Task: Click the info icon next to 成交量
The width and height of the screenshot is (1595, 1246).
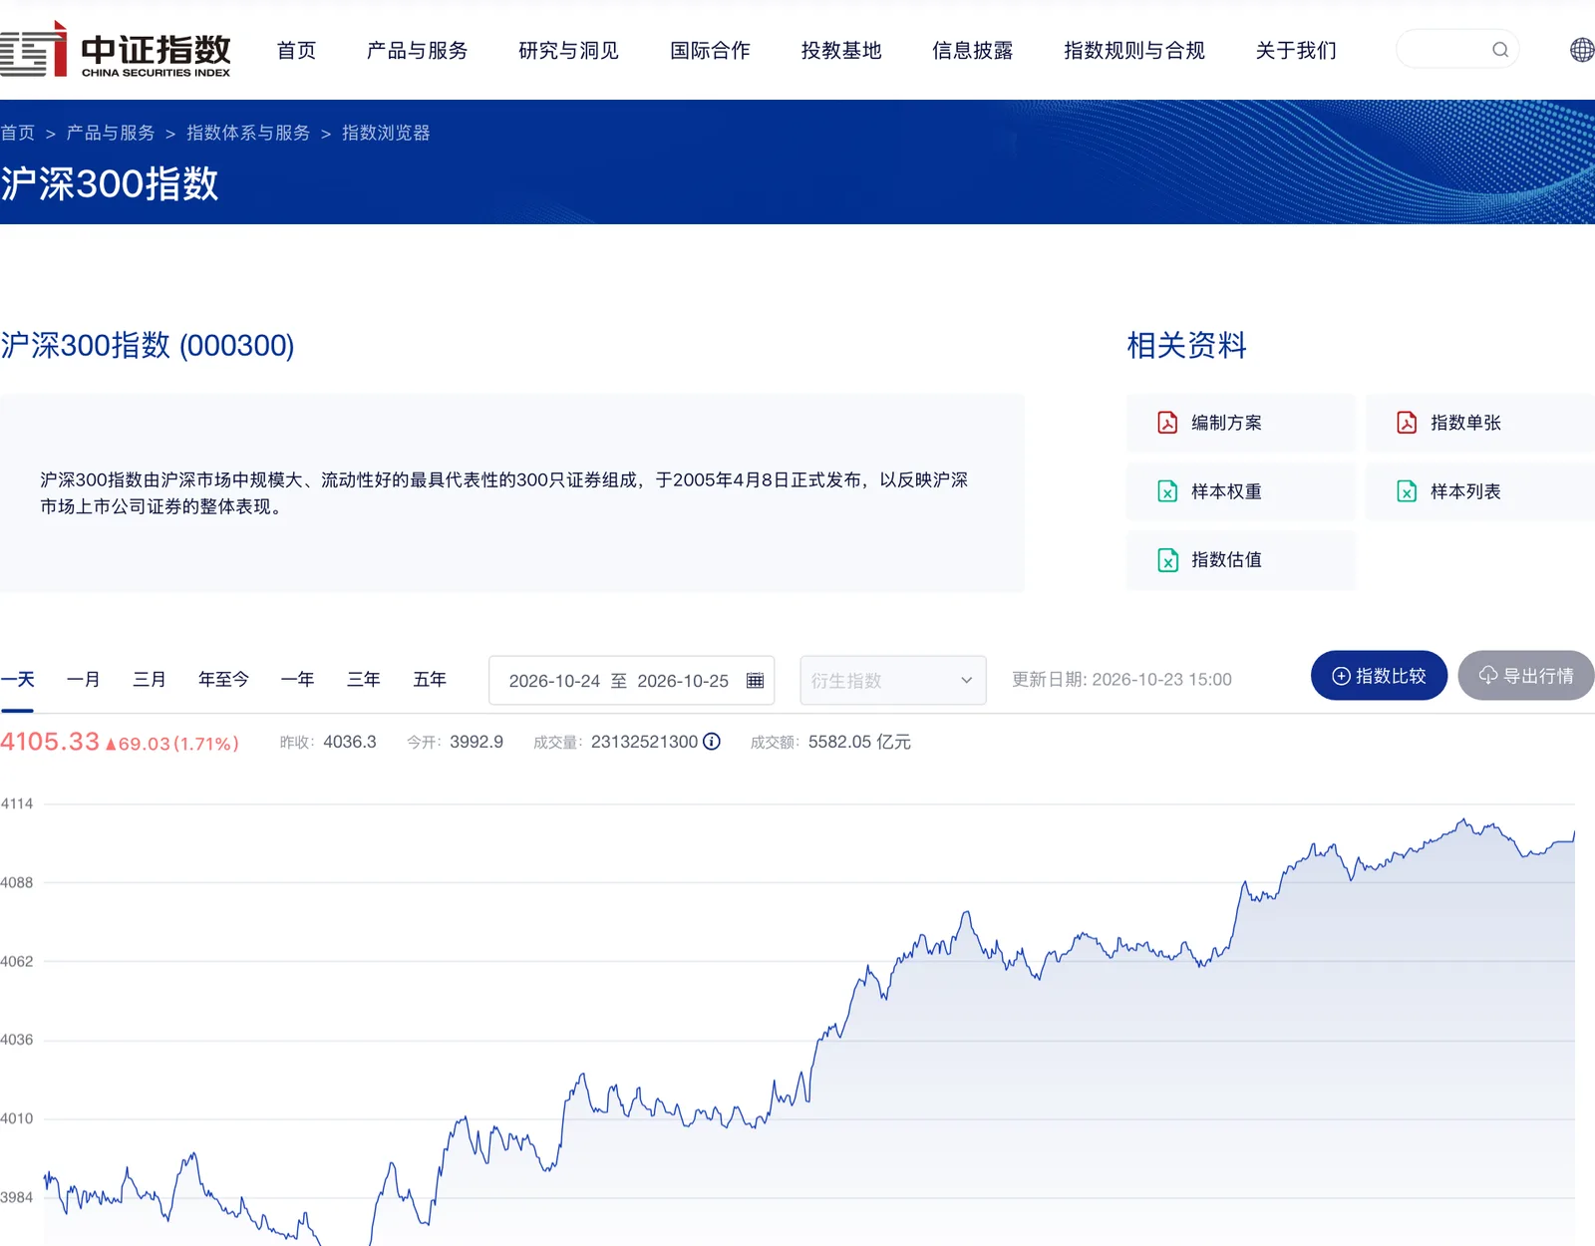Action: click(x=712, y=742)
